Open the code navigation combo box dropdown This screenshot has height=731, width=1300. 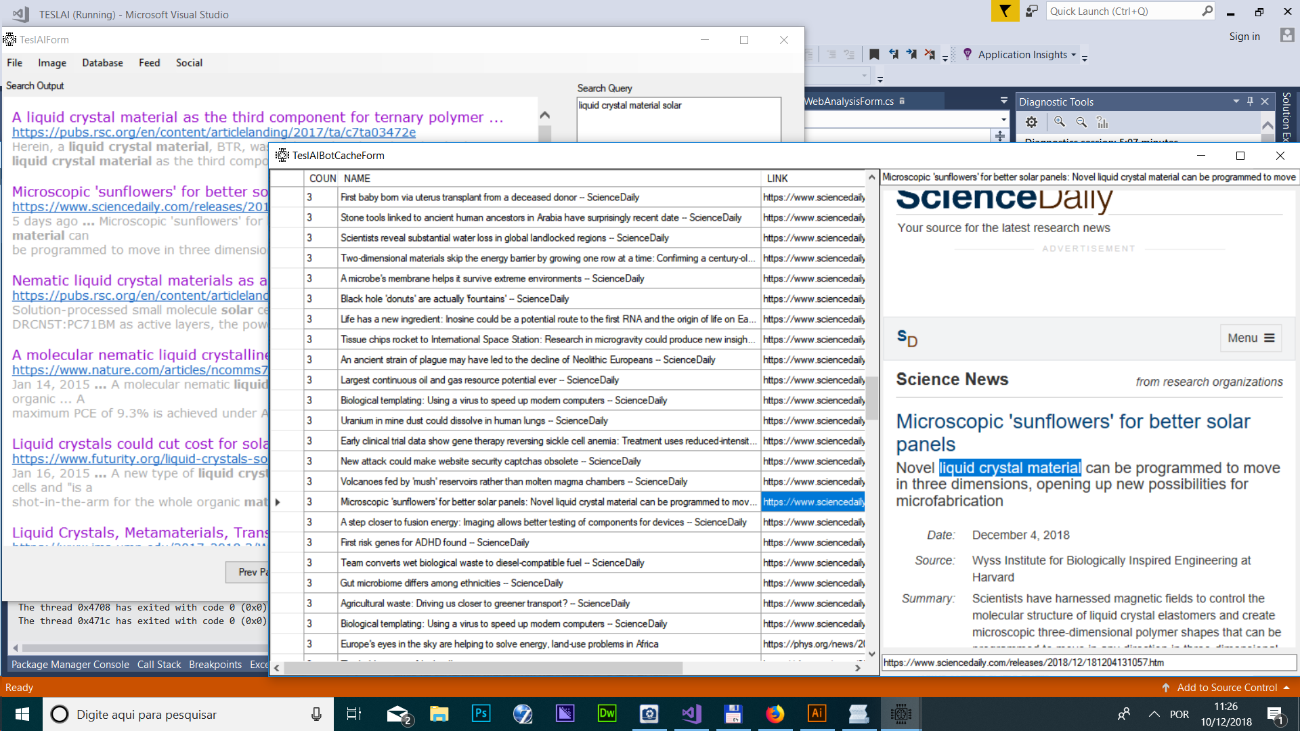tap(1003, 120)
